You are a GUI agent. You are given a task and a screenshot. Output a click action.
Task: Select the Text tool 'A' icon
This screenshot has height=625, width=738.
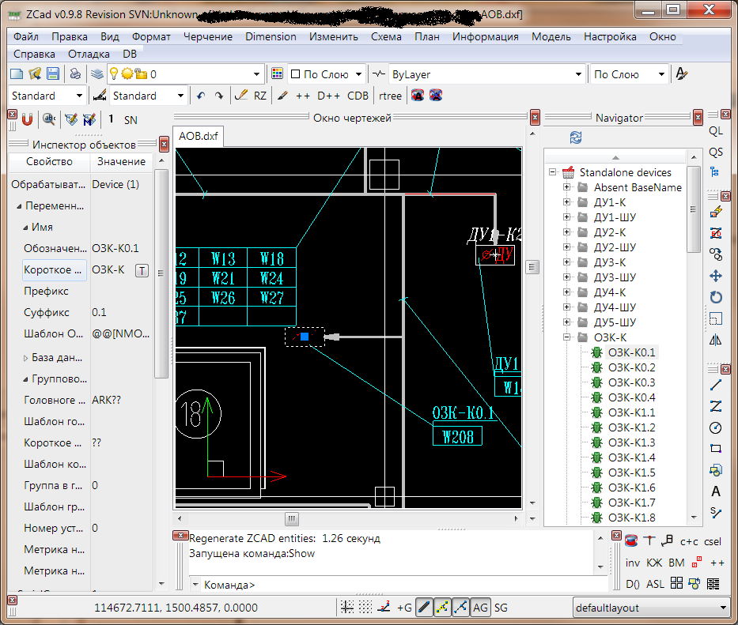coord(716,491)
